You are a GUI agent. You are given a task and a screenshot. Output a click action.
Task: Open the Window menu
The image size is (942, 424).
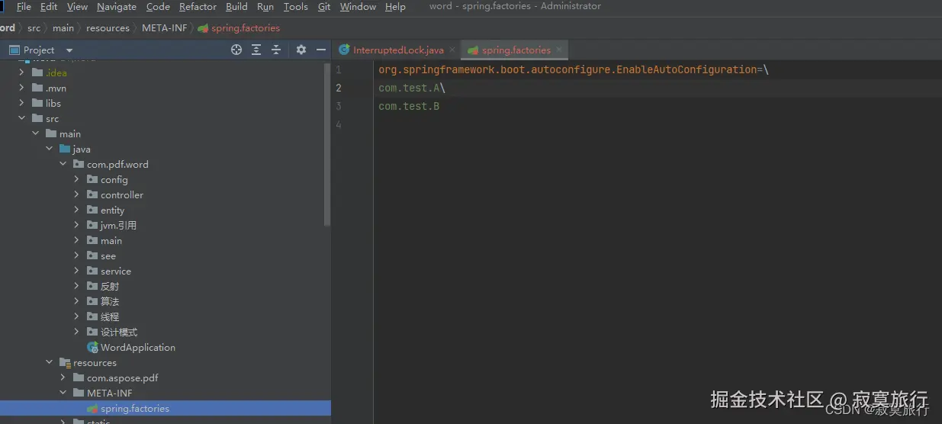358,7
